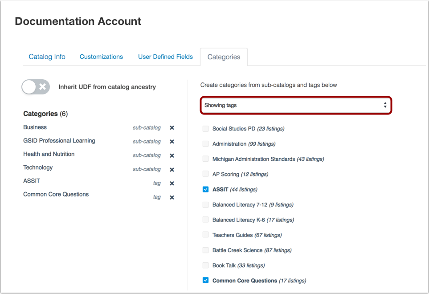The image size is (429, 294).
Task: Go to the User Defined Fields tab
Action: 165,57
